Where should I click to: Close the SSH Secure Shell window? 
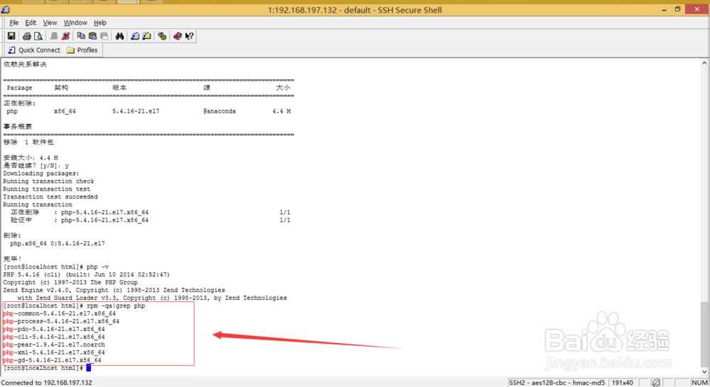(x=697, y=9)
